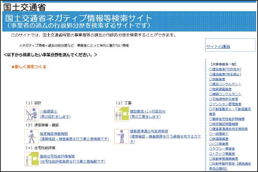Open sidebar link 補償コンサルタント
The height and width of the screenshot is (172, 258).
pyautogui.click(x=225, y=94)
